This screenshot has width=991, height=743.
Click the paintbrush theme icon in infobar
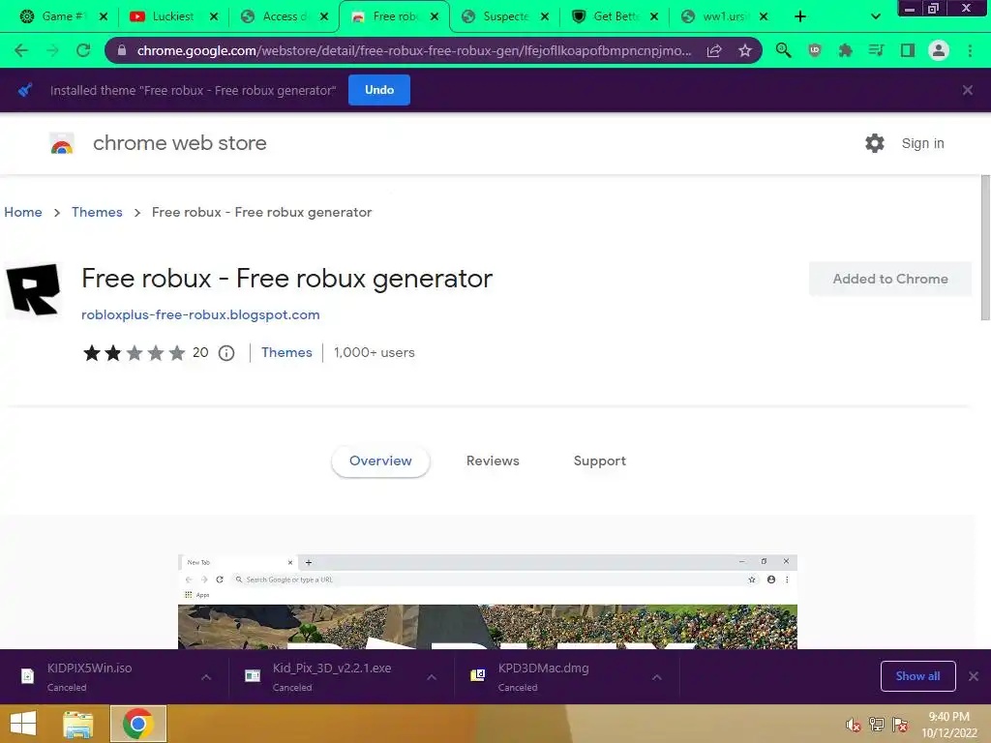(x=25, y=90)
